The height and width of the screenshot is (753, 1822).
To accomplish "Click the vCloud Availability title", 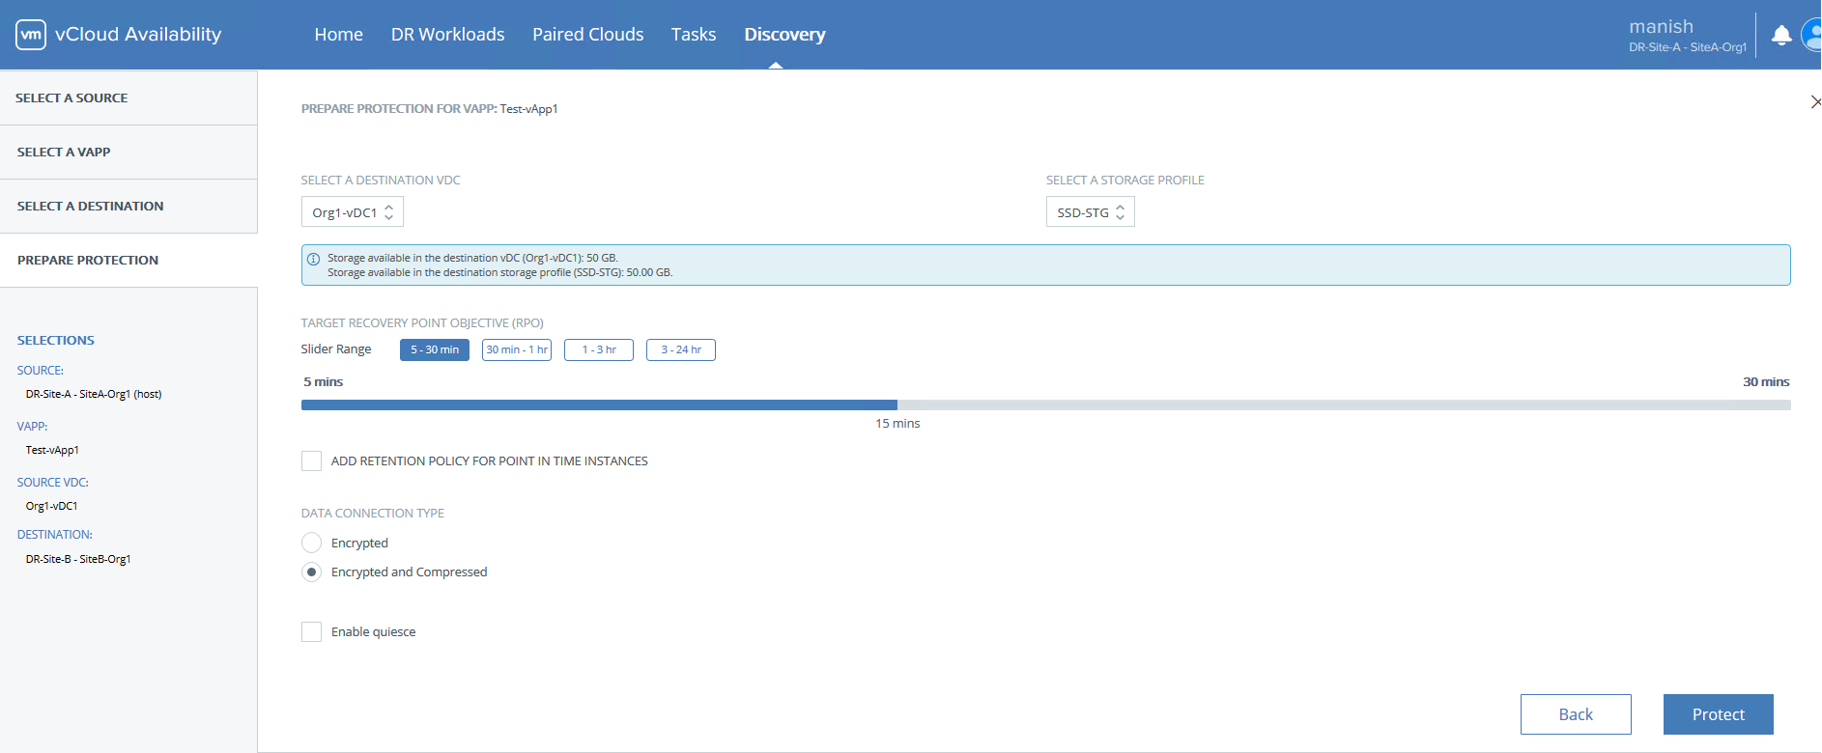I will 138,35.
